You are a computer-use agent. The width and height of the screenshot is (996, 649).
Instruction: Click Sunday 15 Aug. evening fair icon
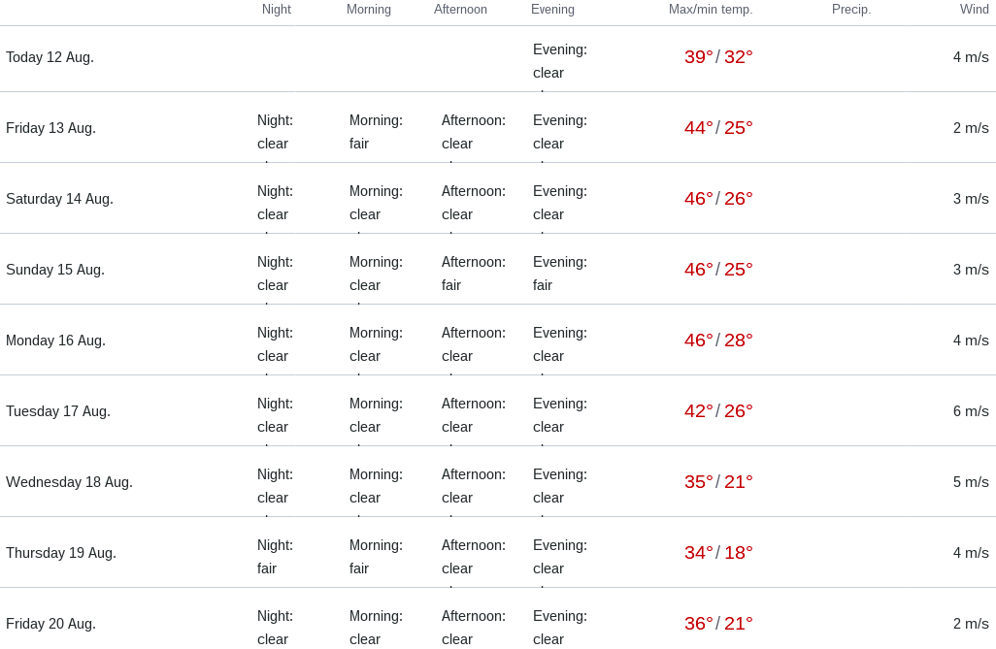click(x=560, y=274)
